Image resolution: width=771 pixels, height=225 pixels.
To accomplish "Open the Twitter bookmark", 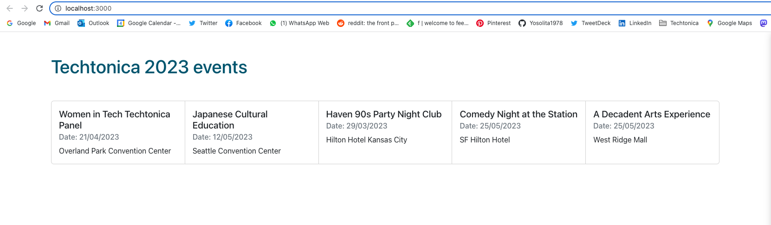I will pos(203,23).
